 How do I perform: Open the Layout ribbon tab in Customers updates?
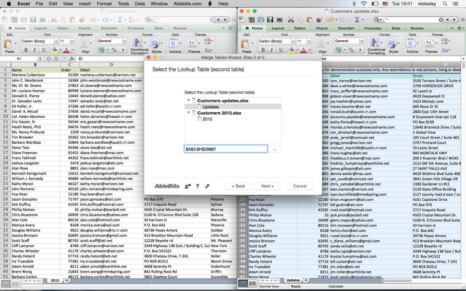(278, 28)
